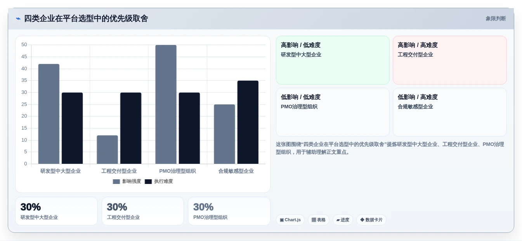Open the 30% 研发型中大型企业 stat card
This screenshot has height=241, width=522.
click(56, 211)
